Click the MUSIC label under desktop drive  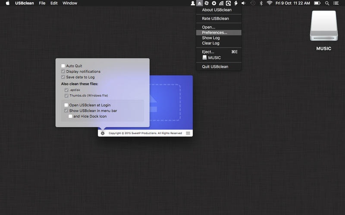324,49
